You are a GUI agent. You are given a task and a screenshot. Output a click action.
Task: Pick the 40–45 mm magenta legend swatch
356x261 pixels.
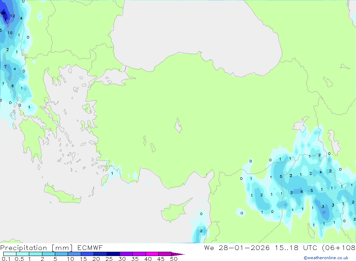point(152,254)
